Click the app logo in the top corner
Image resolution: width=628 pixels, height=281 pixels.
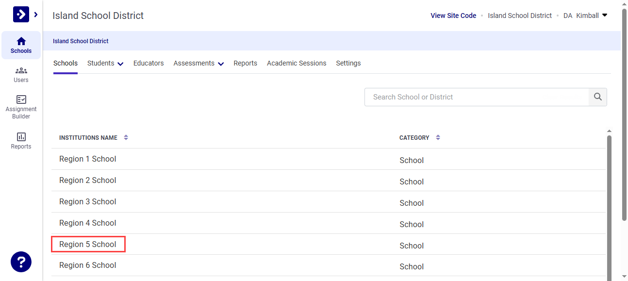click(x=21, y=14)
